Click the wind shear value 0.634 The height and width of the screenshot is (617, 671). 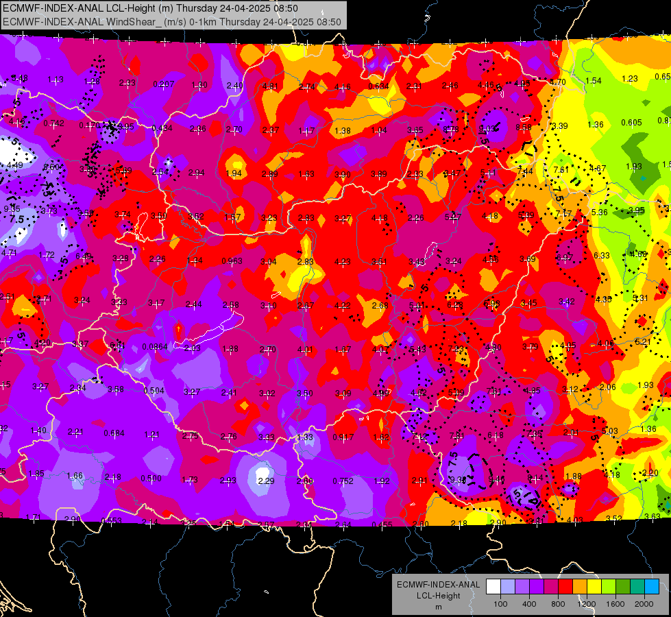point(379,86)
